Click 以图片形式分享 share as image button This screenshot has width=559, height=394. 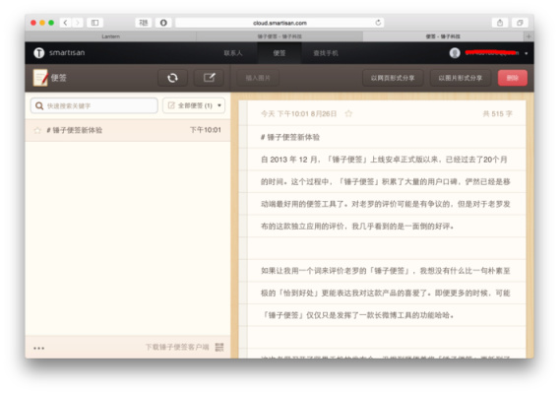pos(461,78)
